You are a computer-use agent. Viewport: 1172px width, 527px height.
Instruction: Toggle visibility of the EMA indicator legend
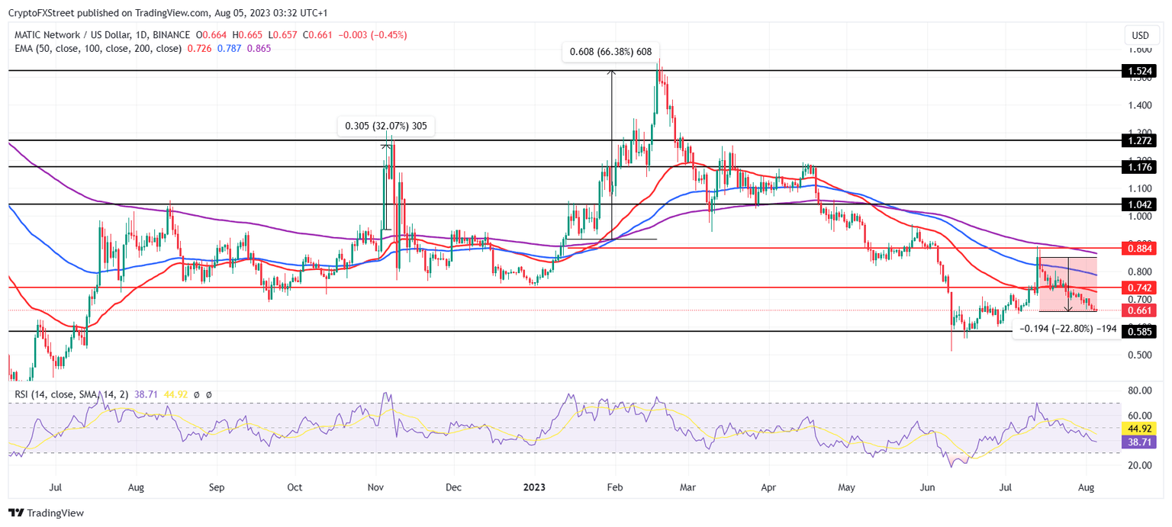click(92, 47)
